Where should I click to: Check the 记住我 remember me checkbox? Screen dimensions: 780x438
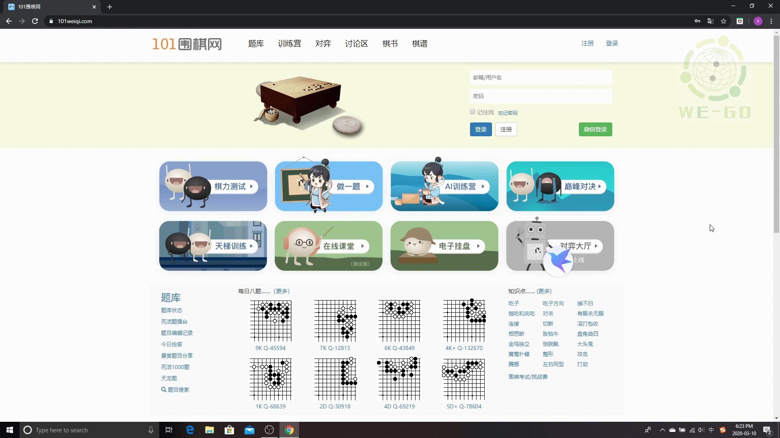pyautogui.click(x=472, y=112)
